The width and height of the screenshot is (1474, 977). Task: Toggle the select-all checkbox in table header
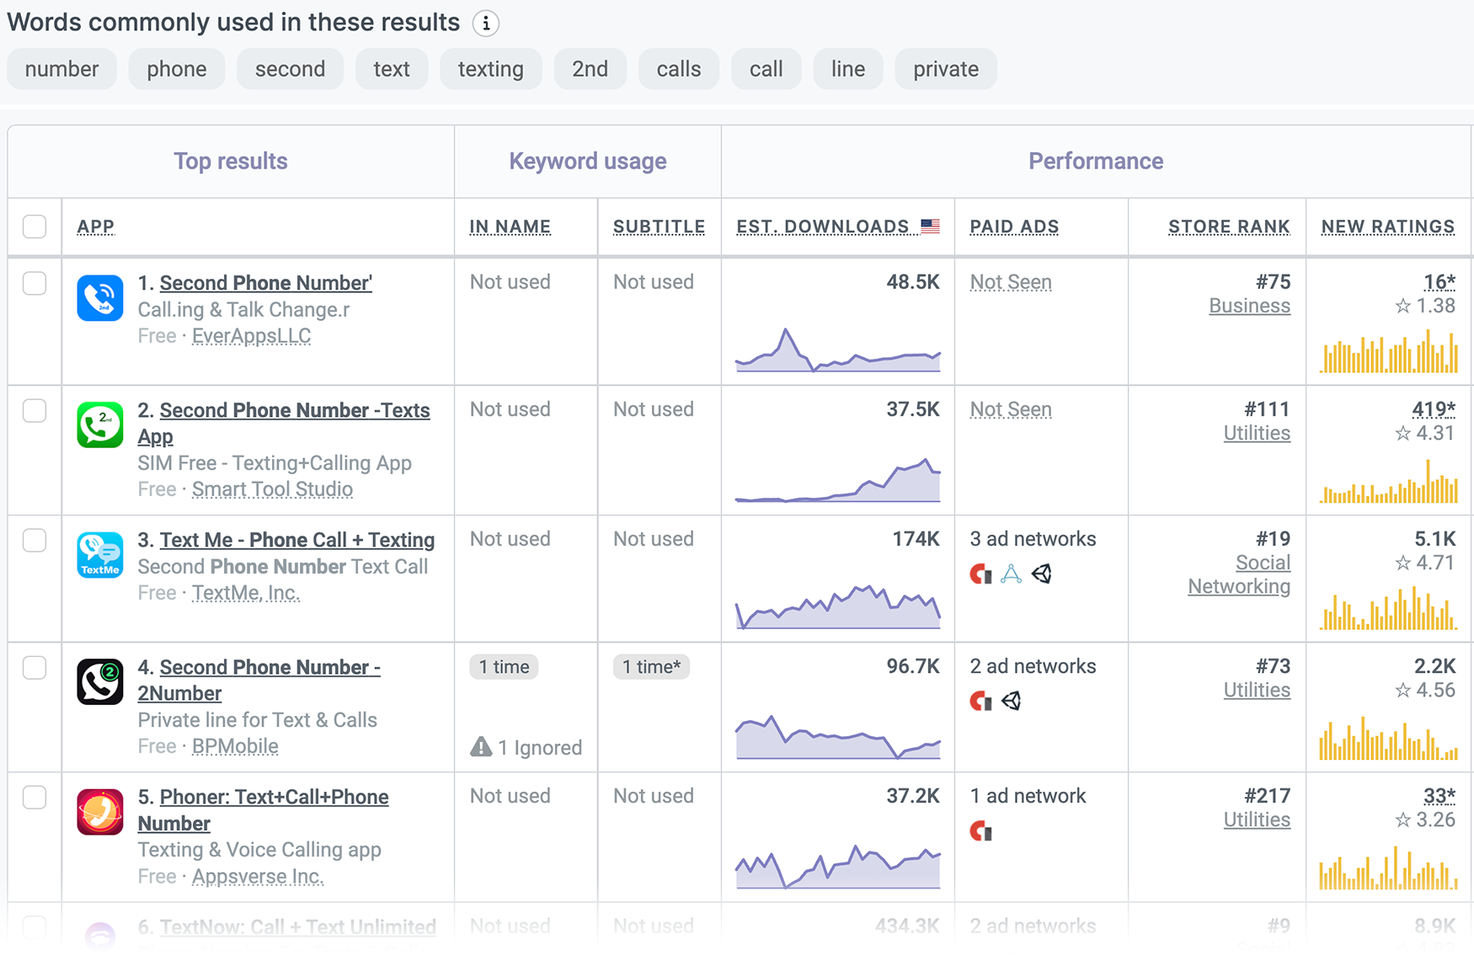coord(35,227)
